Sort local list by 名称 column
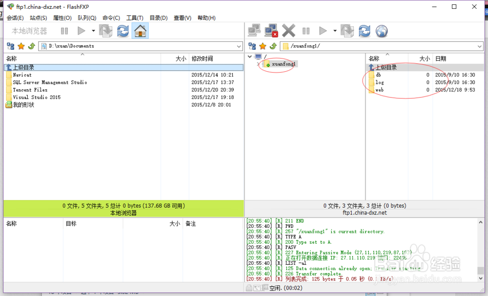Image resolution: width=488 pixels, height=296 pixels. [82, 59]
